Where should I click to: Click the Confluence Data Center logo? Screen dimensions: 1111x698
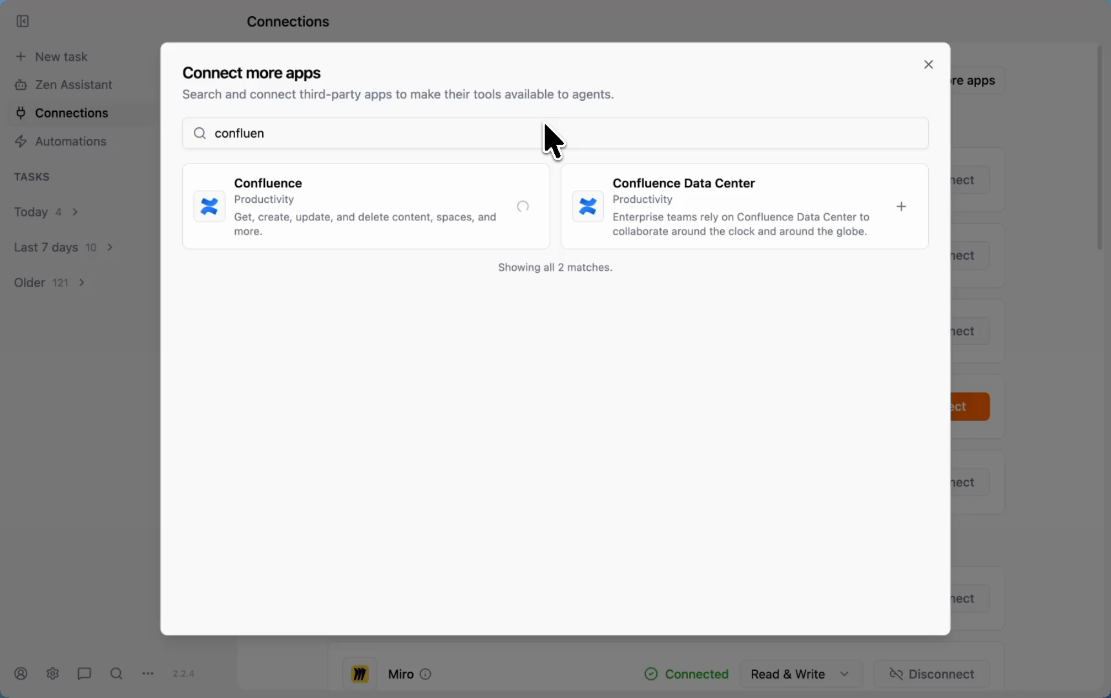(x=588, y=206)
